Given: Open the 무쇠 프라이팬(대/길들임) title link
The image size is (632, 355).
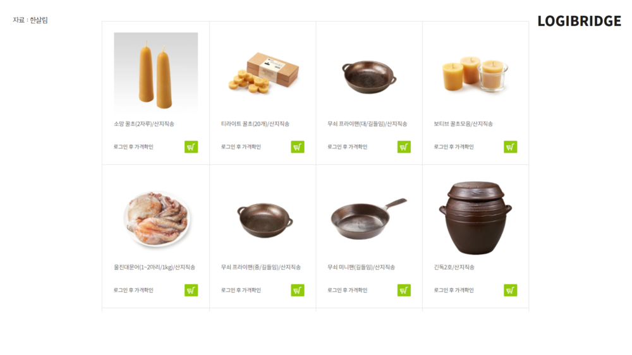Looking at the screenshot, I should (x=367, y=124).
